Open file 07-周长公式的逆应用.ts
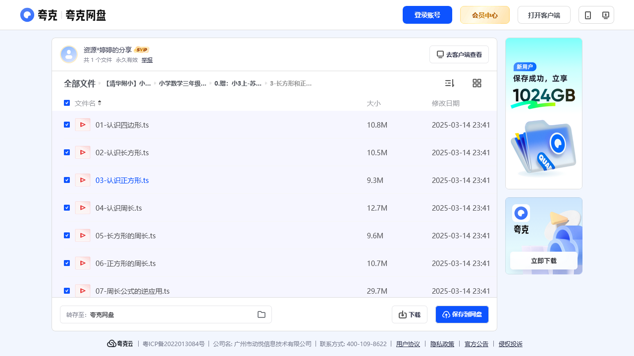 coord(133,291)
